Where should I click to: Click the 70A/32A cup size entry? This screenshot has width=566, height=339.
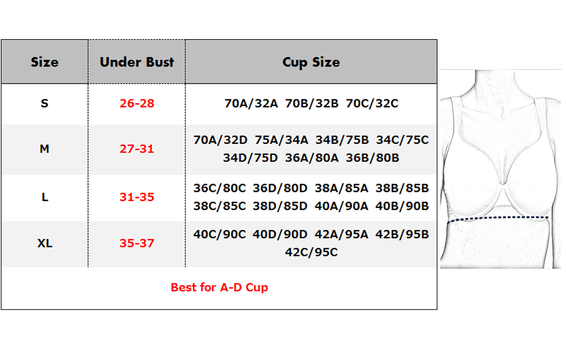pyautogui.click(x=251, y=104)
